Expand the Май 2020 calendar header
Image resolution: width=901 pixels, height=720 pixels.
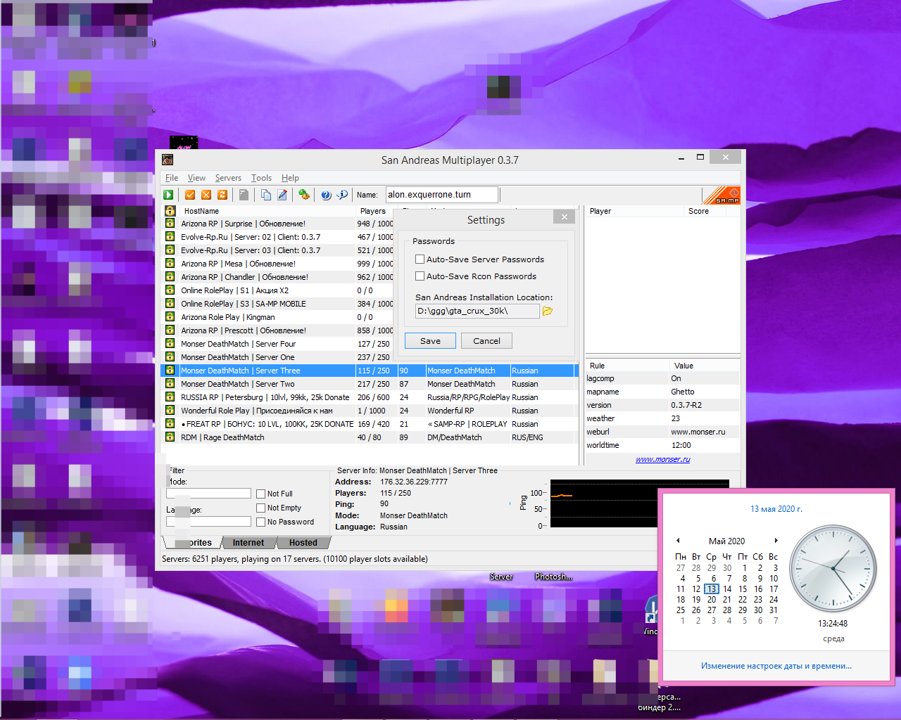726,541
